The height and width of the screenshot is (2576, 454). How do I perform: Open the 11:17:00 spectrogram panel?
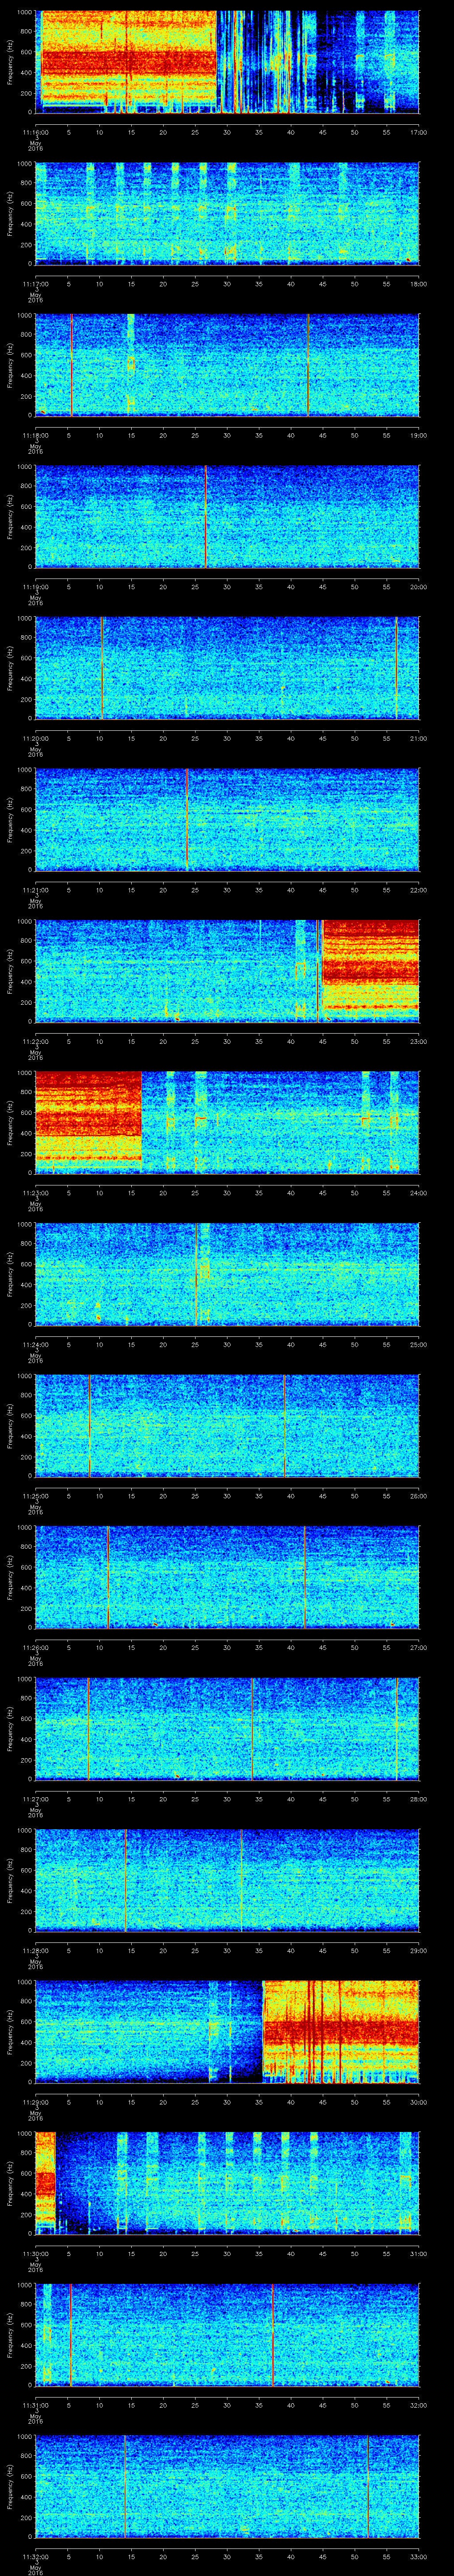click(227, 214)
